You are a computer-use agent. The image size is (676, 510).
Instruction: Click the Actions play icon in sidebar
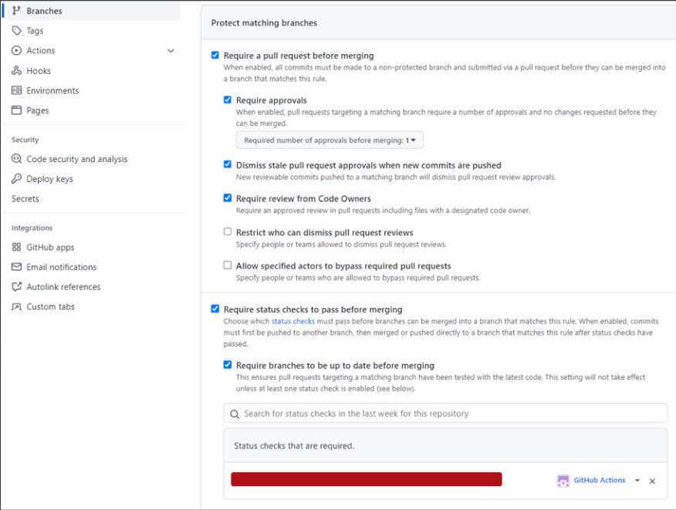click(17, 51)
